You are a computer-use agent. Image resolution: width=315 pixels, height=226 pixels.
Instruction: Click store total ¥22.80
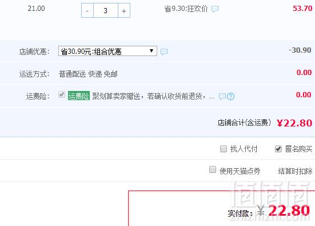(x=294, y=123)
